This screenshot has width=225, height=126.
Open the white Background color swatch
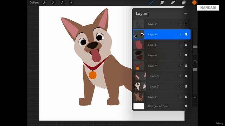pos(139,106)
